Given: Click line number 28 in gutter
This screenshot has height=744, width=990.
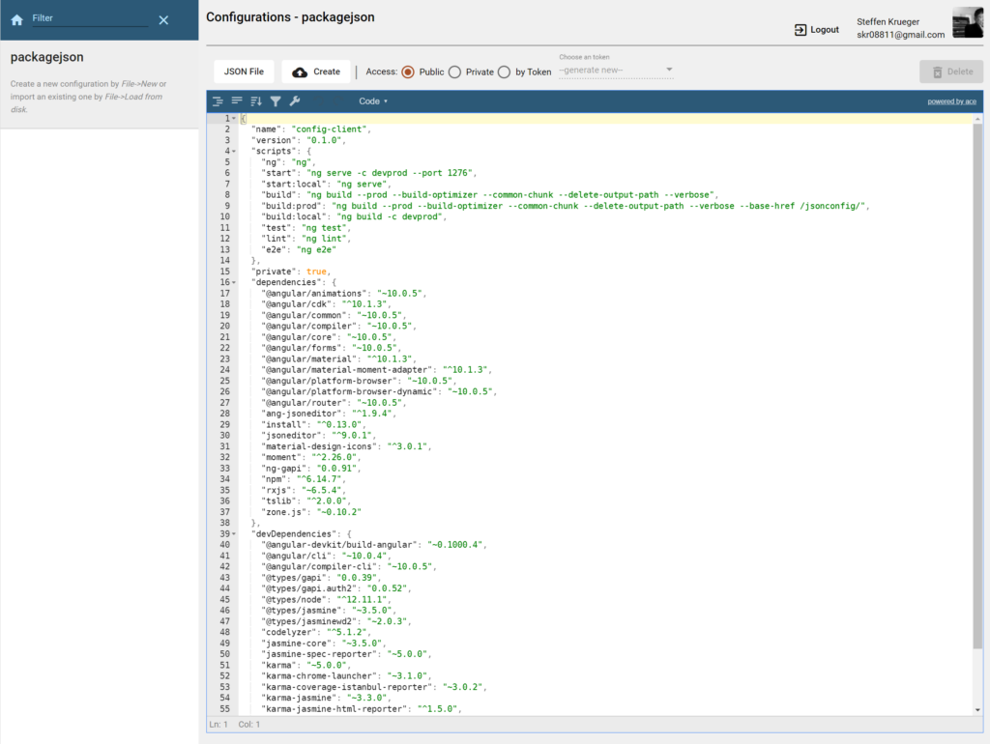Looking at the screenshot, I should pos(224,414).
